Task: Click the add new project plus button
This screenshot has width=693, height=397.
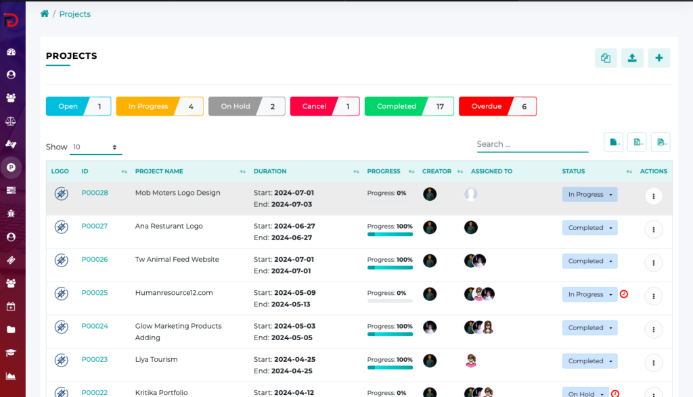Action: (658, 58)
